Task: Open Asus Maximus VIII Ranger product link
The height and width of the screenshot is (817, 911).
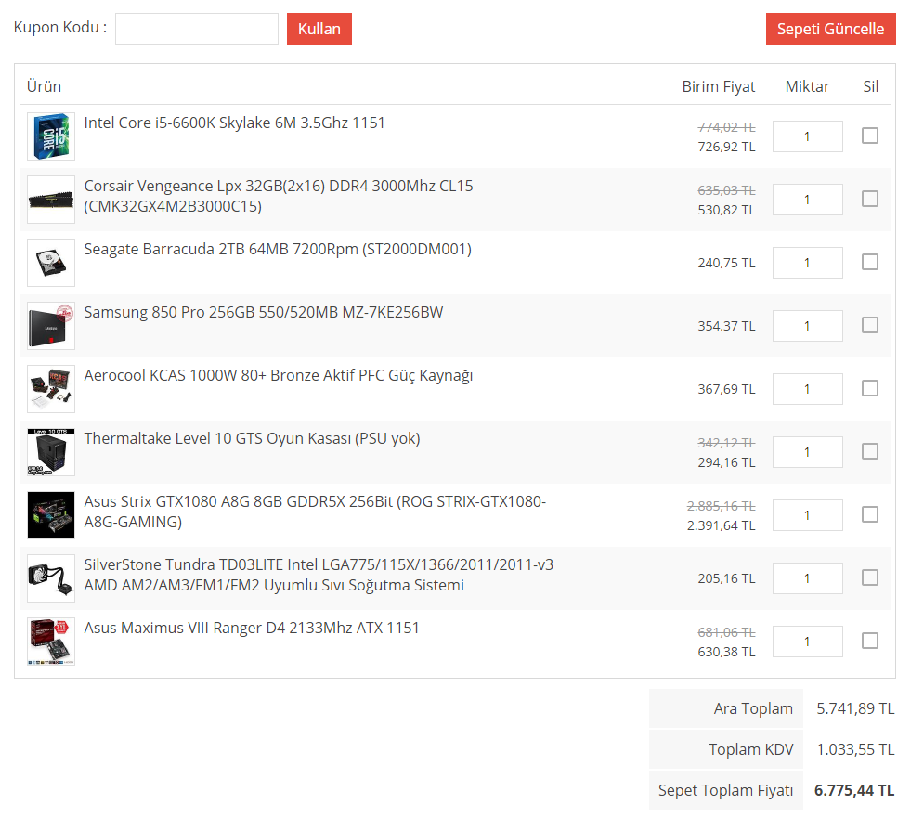Action: click(251, 629)
